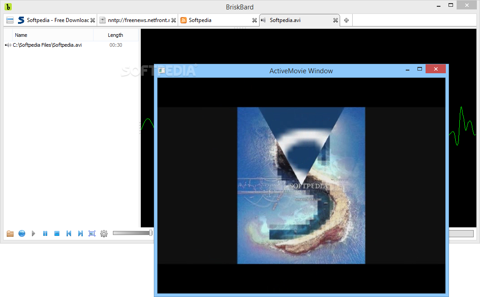Click the seek bar behind the movie window
480x297 pixels.
point(461,234)
